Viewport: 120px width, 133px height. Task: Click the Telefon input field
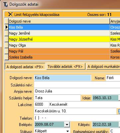coord(77,118)
